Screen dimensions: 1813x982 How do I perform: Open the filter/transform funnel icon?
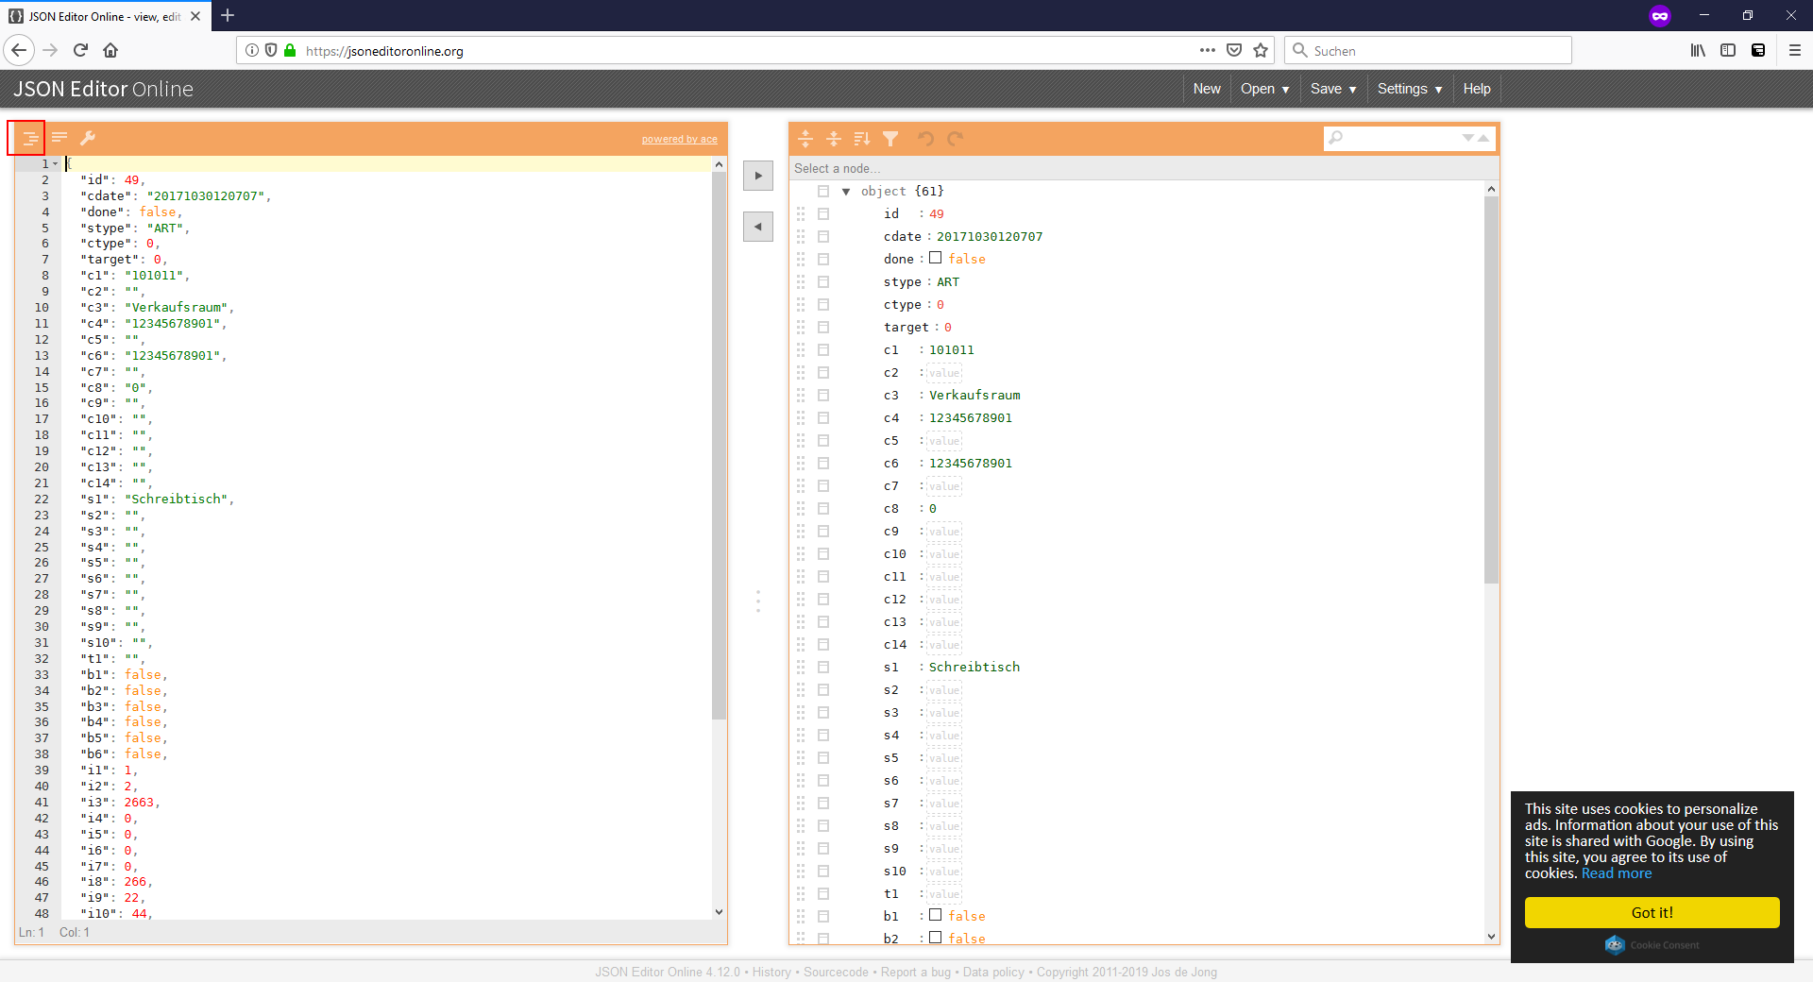(890, 139)
